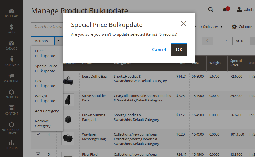
Task: Collapse the Actions dropdown arrow
Action: point(59,41)
